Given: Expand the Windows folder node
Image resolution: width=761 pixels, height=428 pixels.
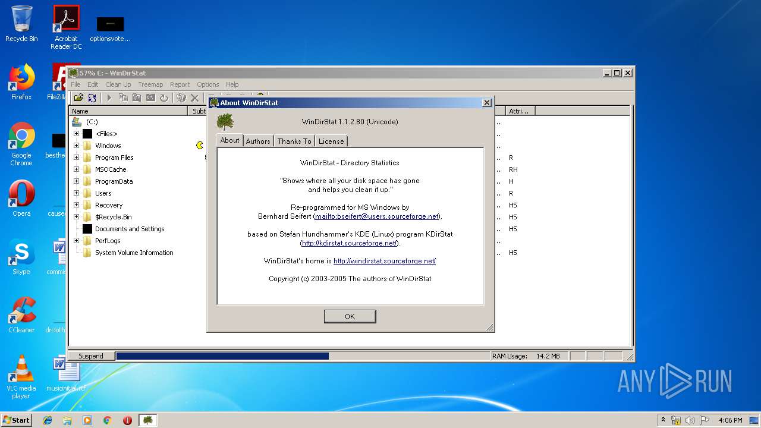Looking at the screenshot, I should point(76,146).
